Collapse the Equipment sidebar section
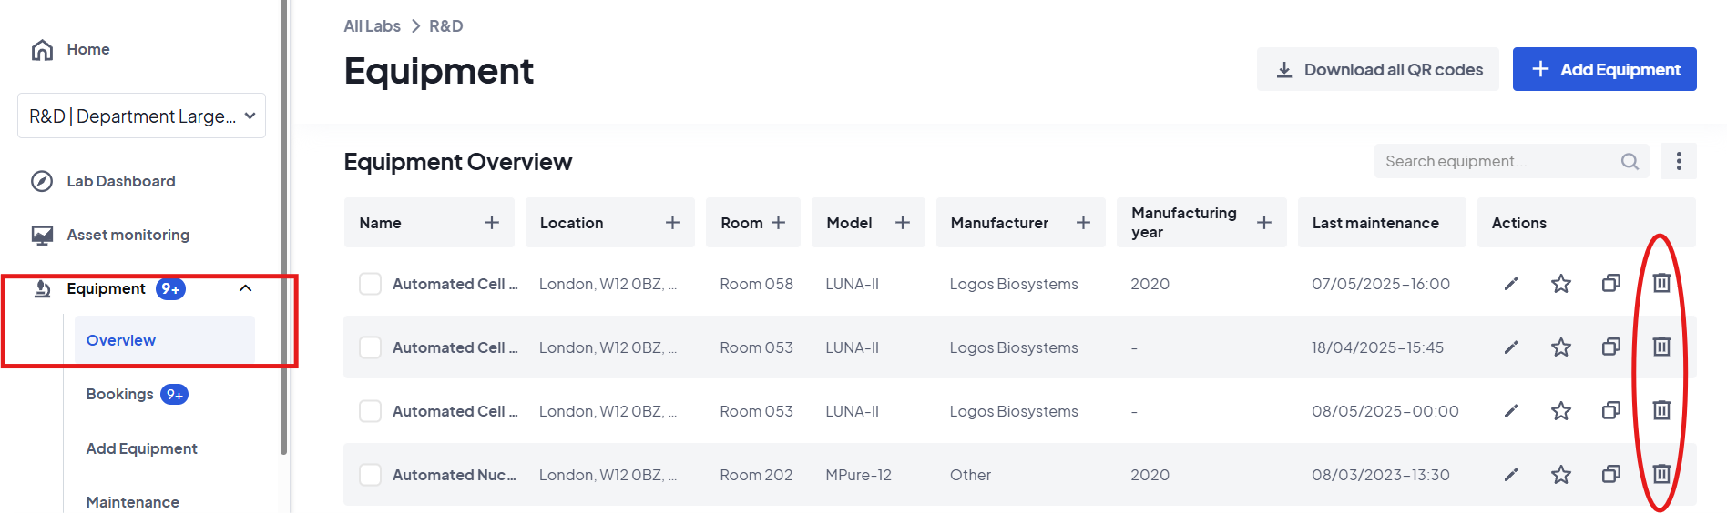The image size is (1727, 513). point(245,288)
